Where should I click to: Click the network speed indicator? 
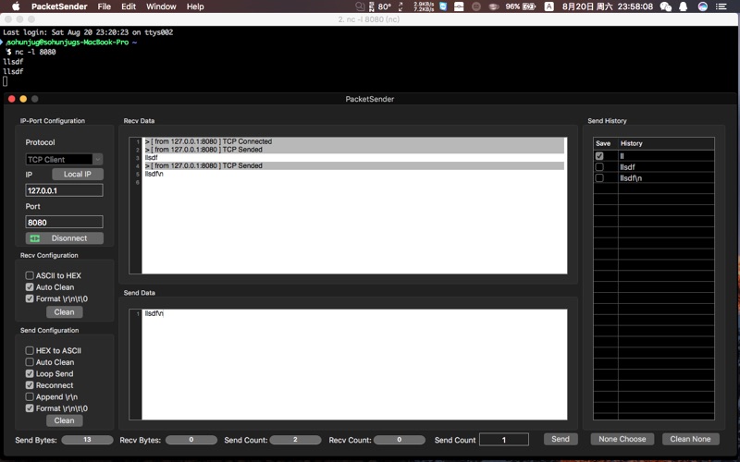(424, 6)
